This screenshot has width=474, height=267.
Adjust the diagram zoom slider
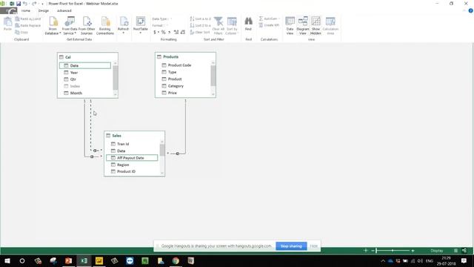[x=393, y=251]
